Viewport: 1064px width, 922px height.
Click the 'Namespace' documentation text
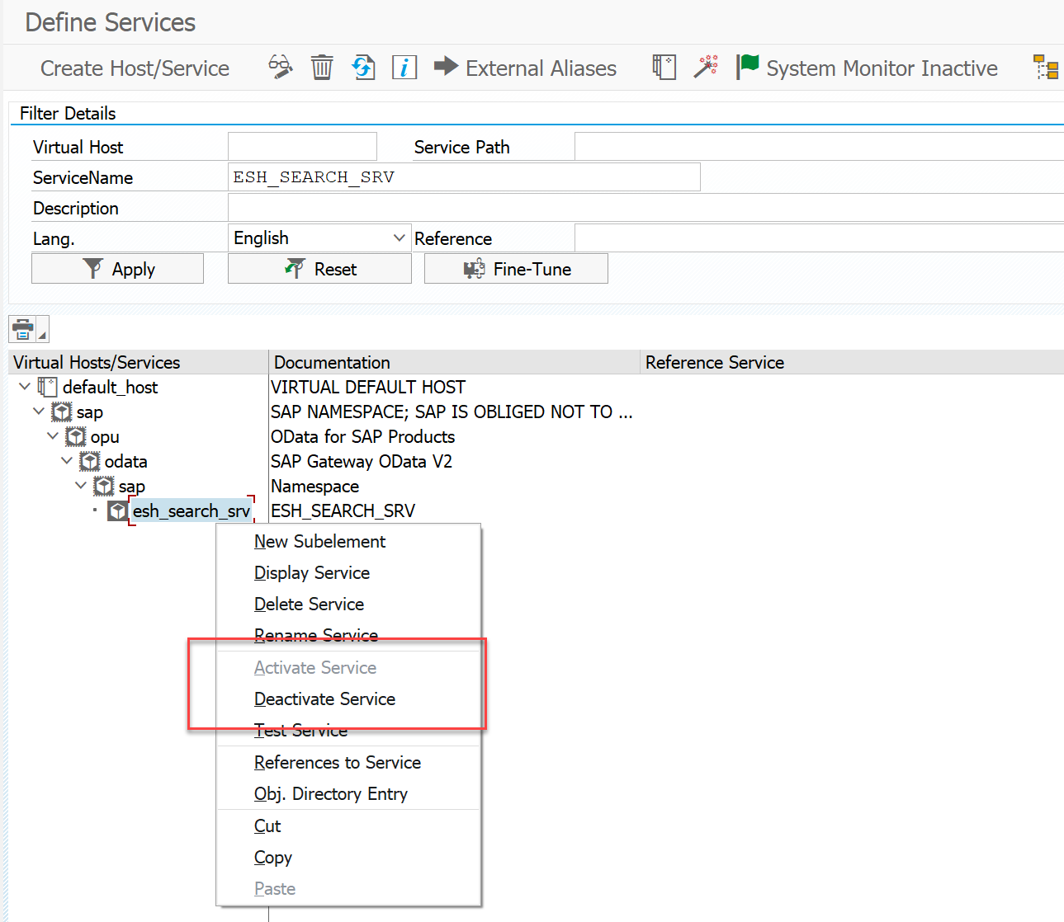coord(314,486)
